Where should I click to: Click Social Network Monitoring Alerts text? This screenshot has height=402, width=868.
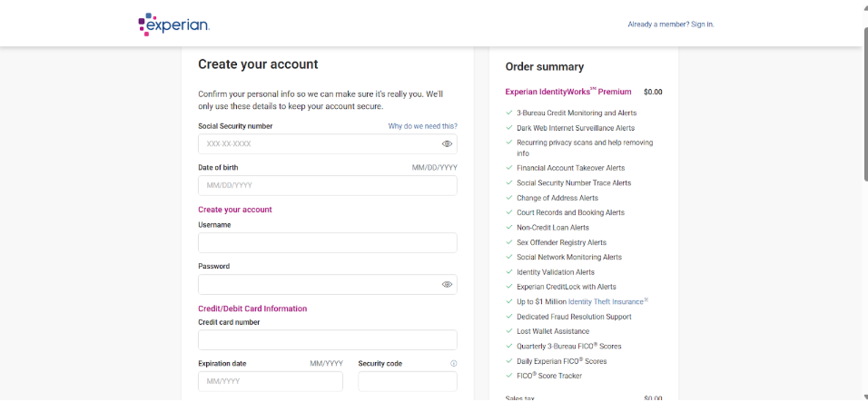click(x=569, y=257)
